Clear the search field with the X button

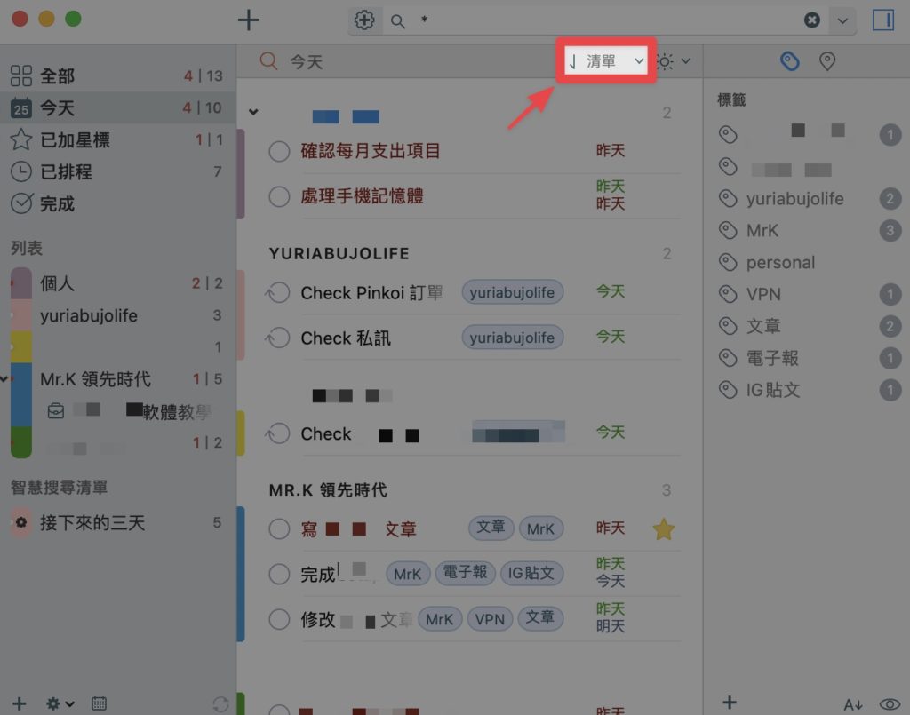tap(812, 20)
